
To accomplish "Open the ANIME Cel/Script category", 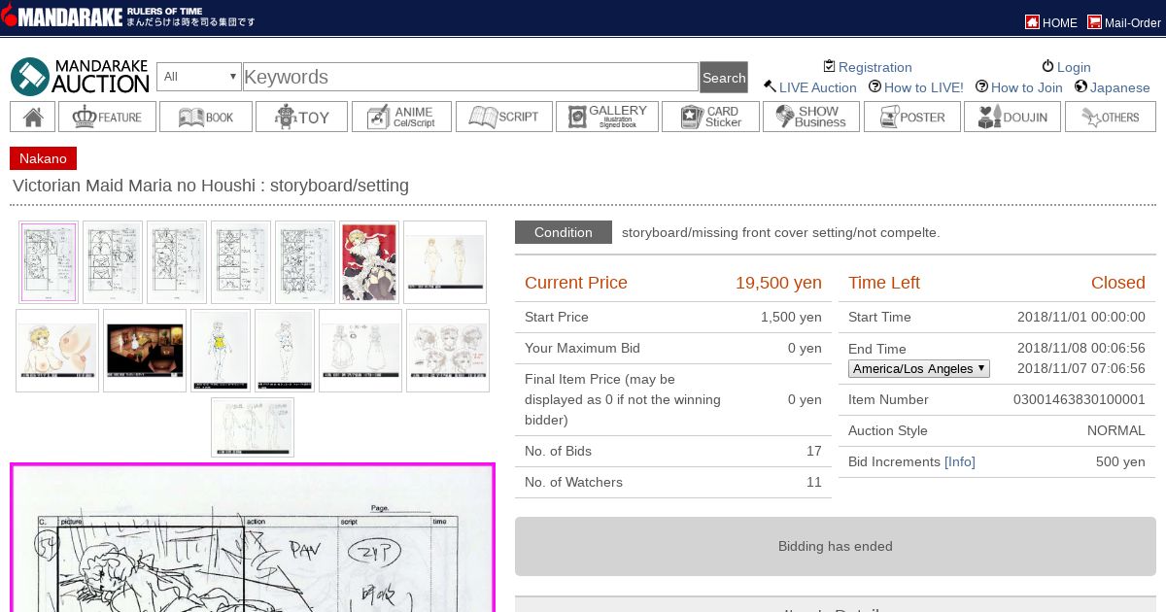I will click(x=401, y=117).
